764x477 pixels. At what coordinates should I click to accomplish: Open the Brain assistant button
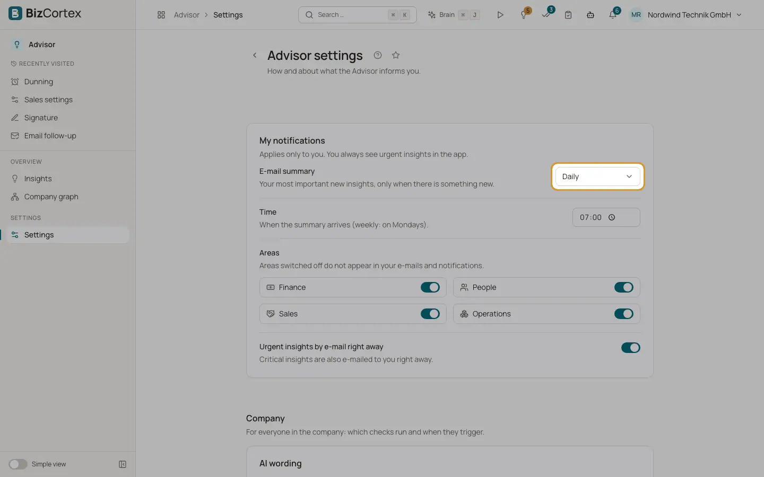454,15
